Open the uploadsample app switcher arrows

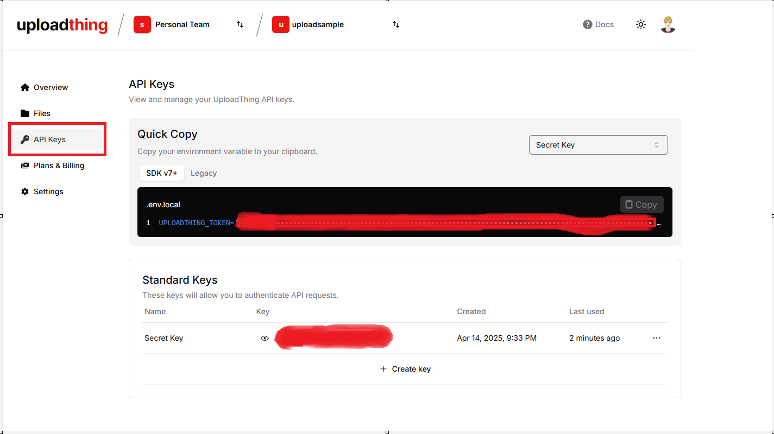click(396, 24)
